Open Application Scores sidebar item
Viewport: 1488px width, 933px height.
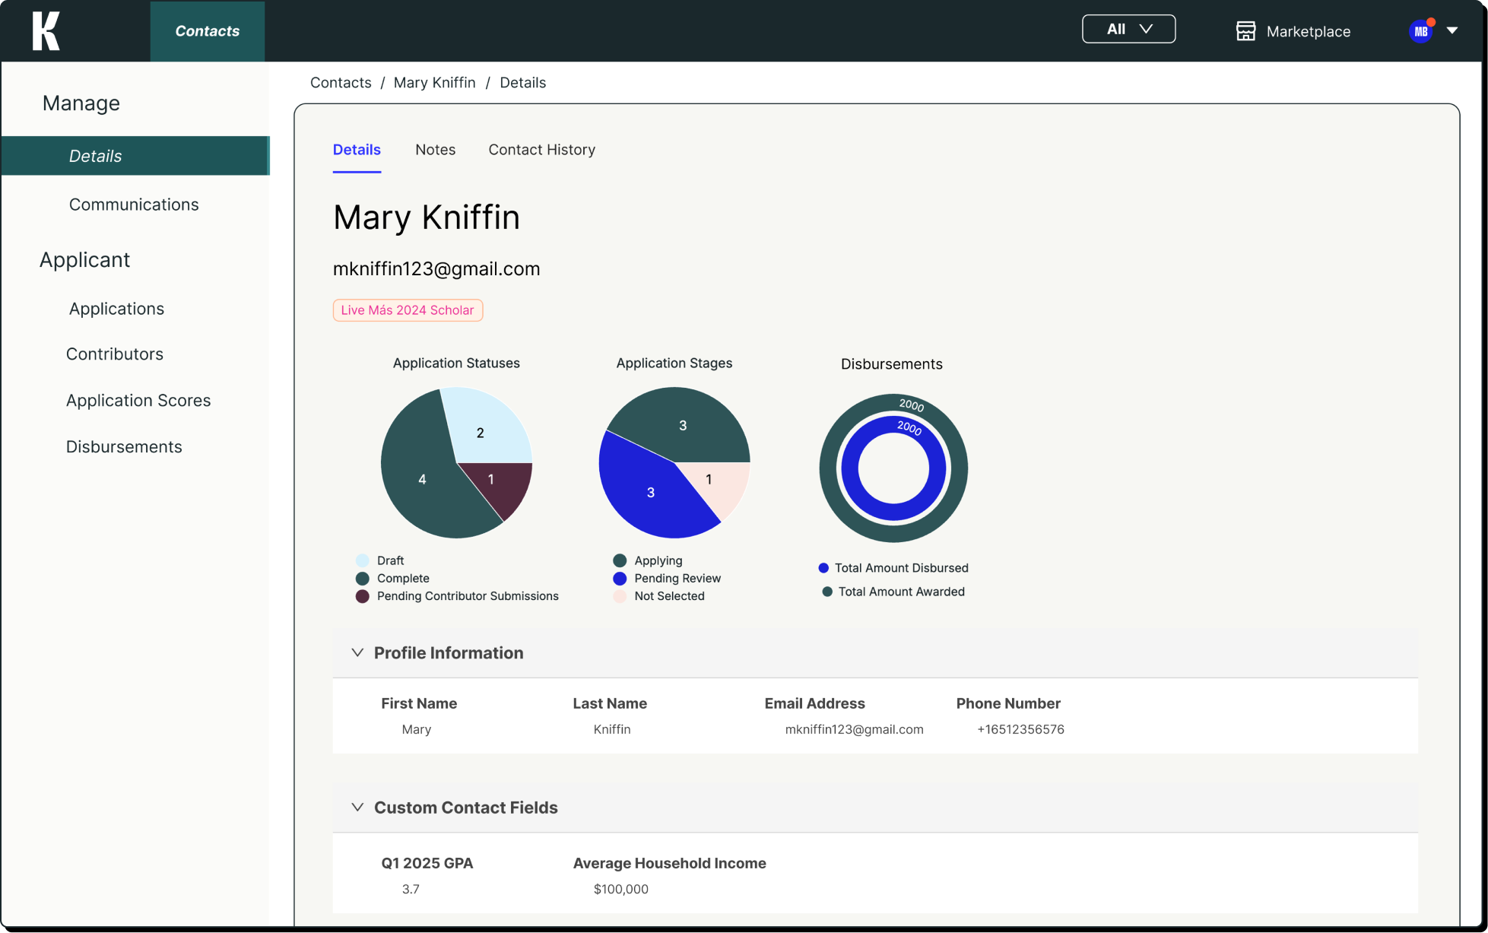pyautogui.click(x=138, y=401)
